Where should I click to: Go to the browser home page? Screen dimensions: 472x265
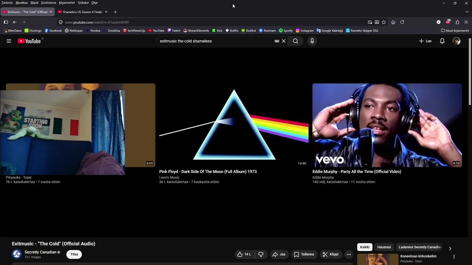393,22
